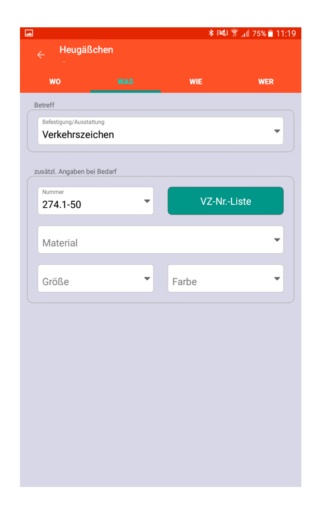
Task: Open the Material dropdown
Action: coord(161,239)
